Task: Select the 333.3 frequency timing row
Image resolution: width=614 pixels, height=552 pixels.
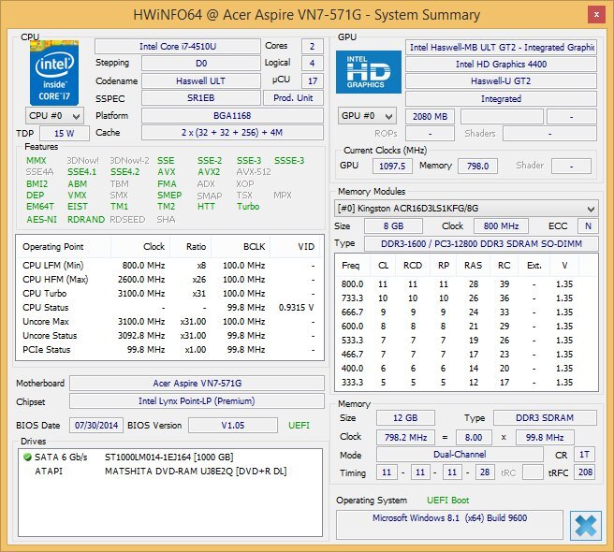Action: click(x=466, y=382)
